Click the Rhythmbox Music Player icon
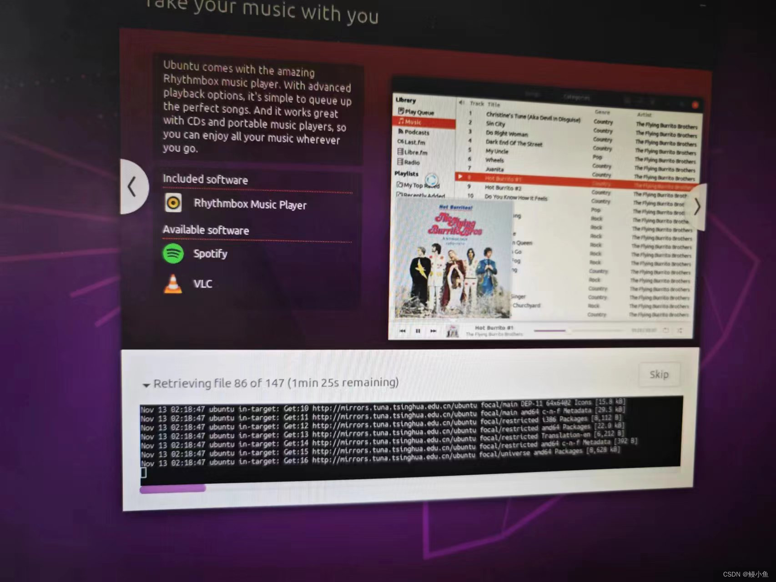The image size is (776, 582). tap(173, 203)
